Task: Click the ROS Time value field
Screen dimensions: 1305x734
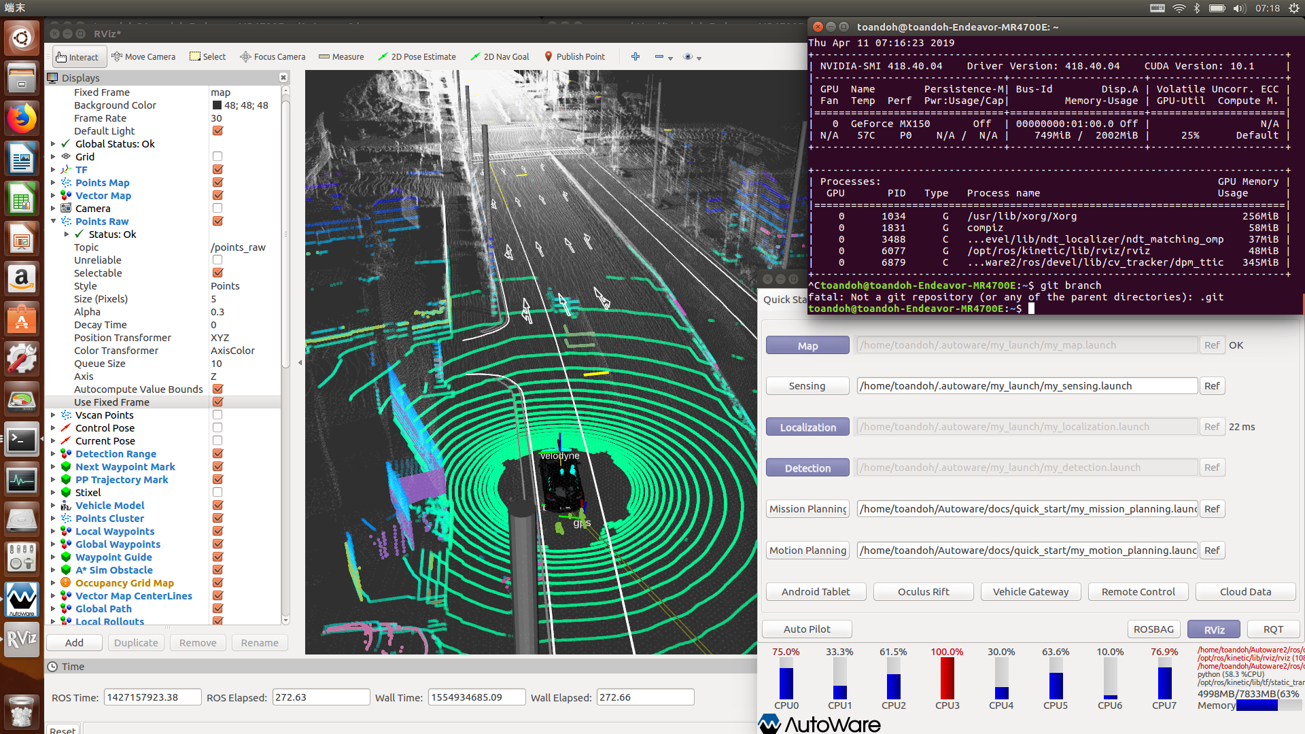Action: point(152,697)
